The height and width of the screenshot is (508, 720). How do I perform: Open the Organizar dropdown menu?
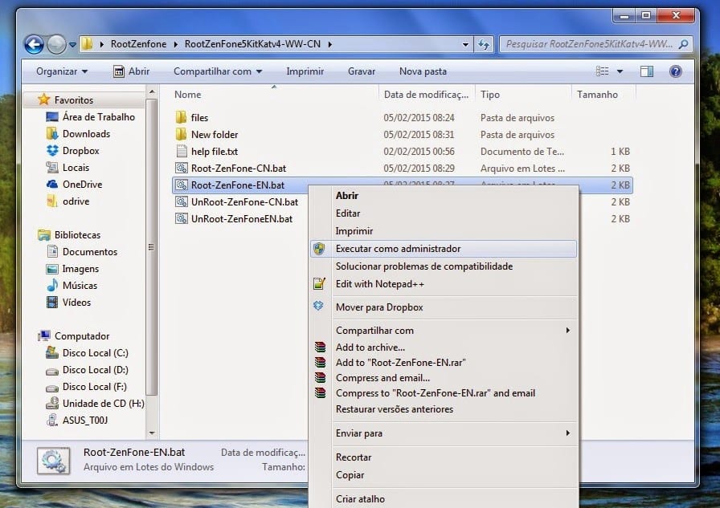click(x=62, y=71)
